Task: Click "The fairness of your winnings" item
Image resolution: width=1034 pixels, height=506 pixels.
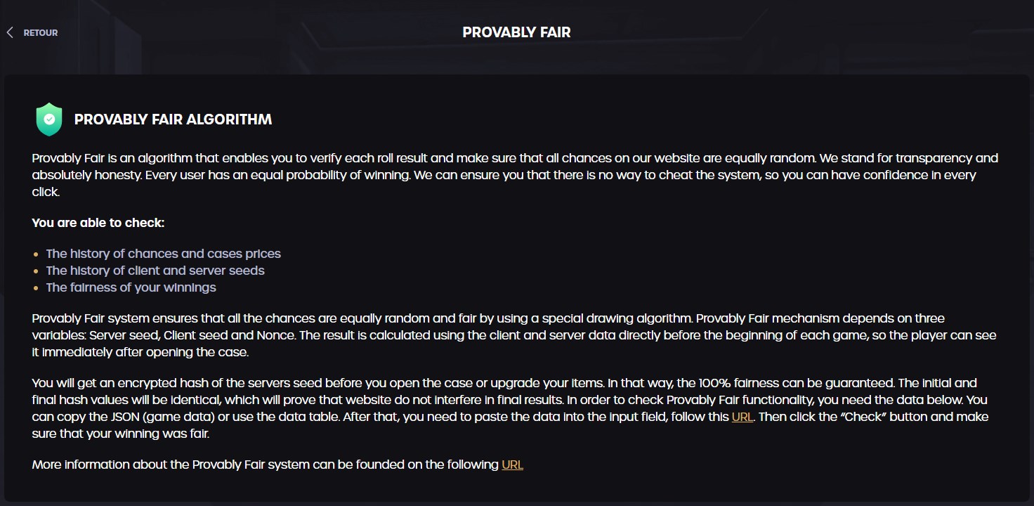Action: pos(131,287)
